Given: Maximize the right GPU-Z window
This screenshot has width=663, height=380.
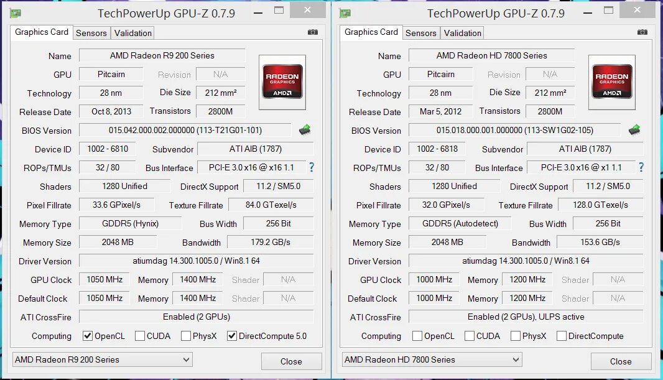Looking at the screenshot, I should 608,10.
